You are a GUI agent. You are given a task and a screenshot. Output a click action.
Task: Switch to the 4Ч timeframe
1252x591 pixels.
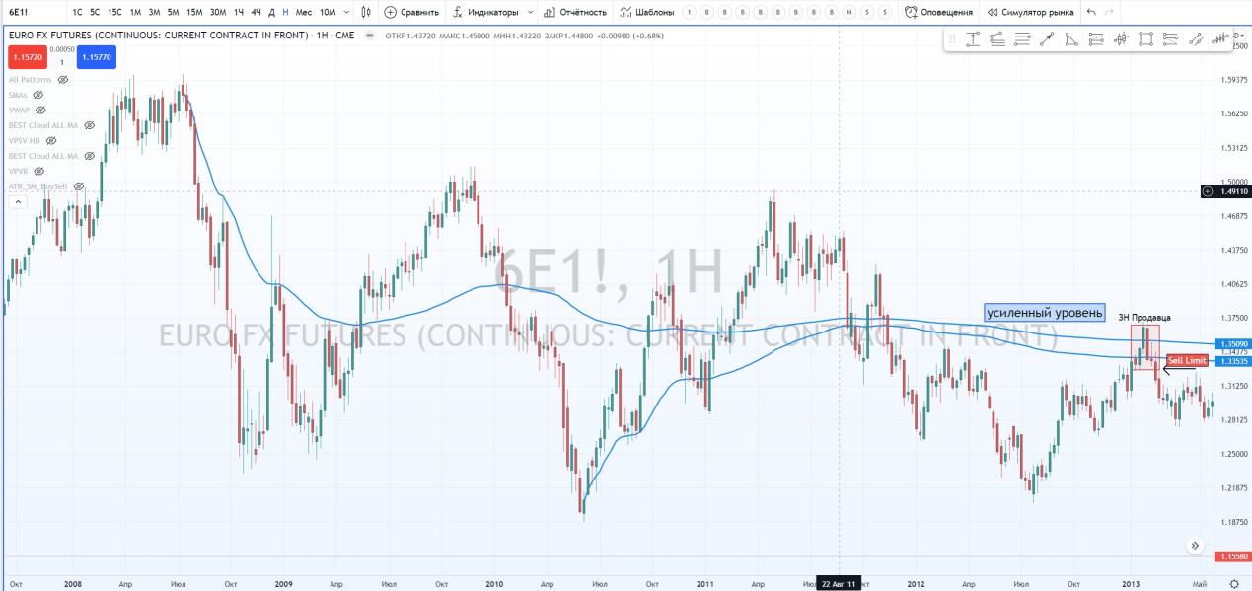[x=256, y=12]
